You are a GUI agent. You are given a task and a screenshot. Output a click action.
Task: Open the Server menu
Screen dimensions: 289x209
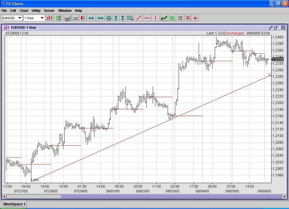[x=49, y=11]
